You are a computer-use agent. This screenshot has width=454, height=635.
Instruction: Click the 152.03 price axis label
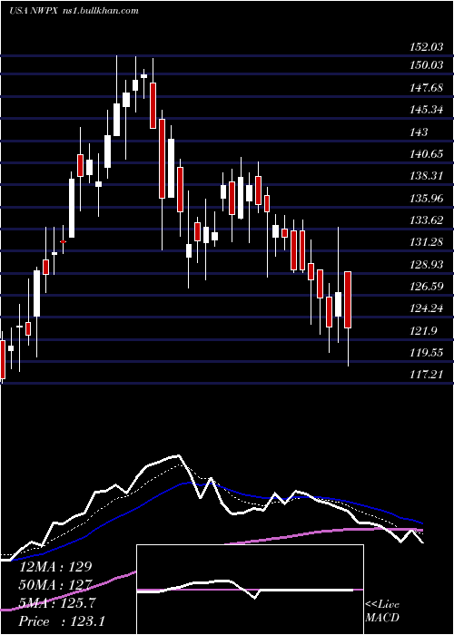[x=426, y=47]
